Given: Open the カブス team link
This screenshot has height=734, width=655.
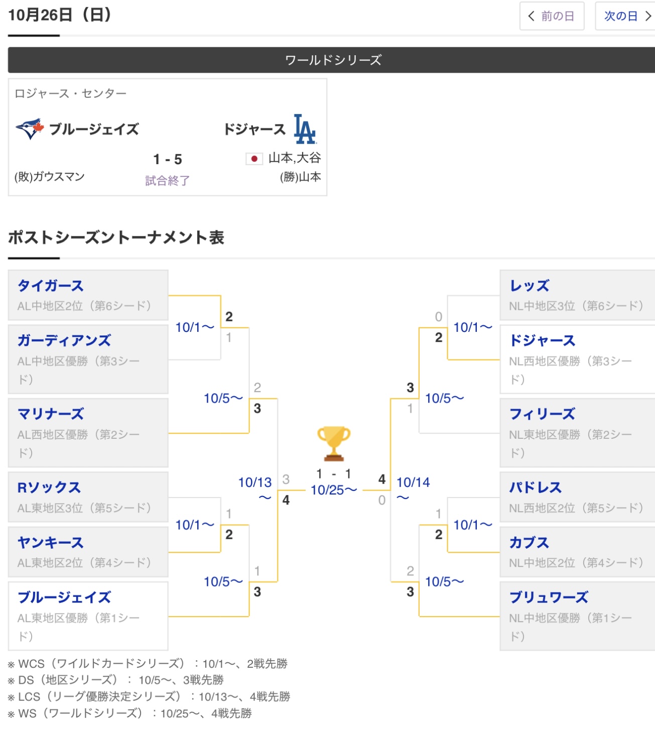Looking at the screenshot, I should (529, 542).
